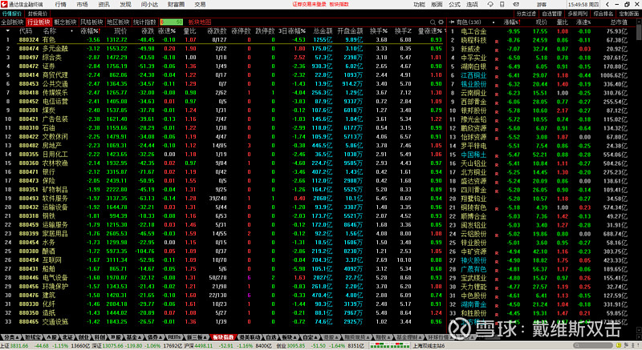Click the small dot after 名称 header
The image size is (642, 350).
coord(71,31)
